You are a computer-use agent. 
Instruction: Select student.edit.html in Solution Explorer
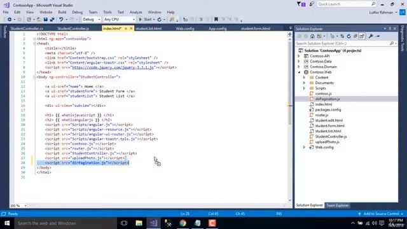tap(329, 120)
